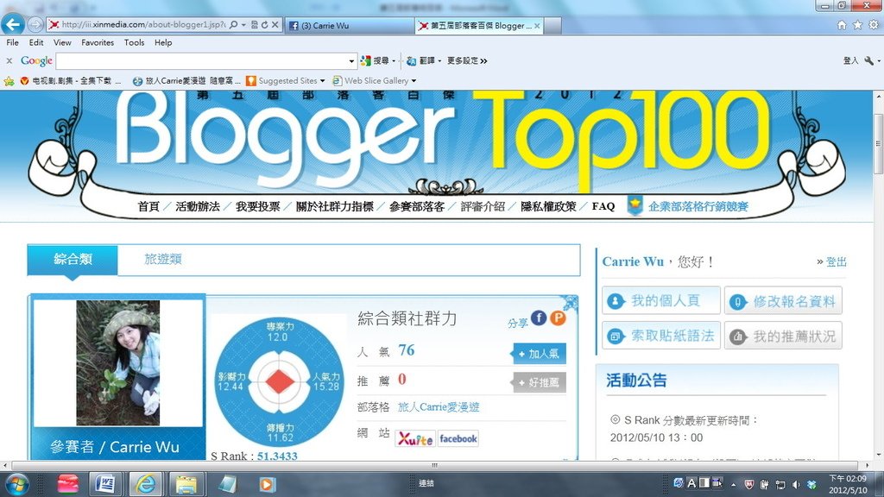This screenshot has height=497, width=884.
Task: Click the 好推薦 recommend button
Action: click(539, 383)
